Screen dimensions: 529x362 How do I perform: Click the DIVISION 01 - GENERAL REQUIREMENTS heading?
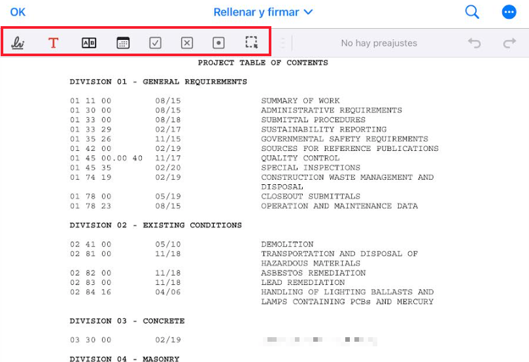tap(158, 82)
